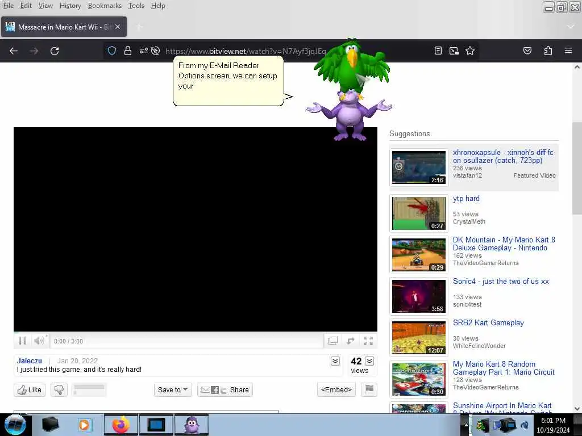Click the bitview.net URL address field
The image size is (582, 436).
[246, 51]
